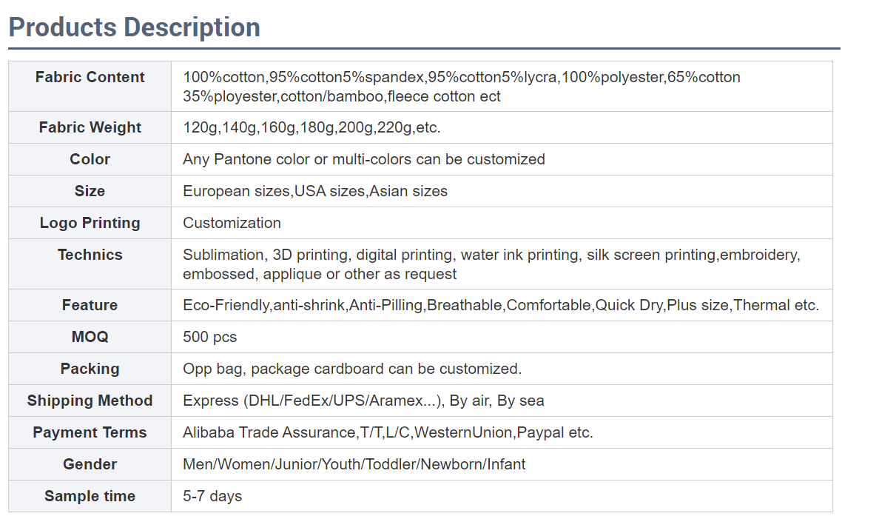Click the Products Description heading
This screenshot has width=879, height=519.
coord(134,27)
